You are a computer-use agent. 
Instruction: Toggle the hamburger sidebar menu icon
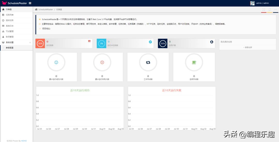[30, 3]
